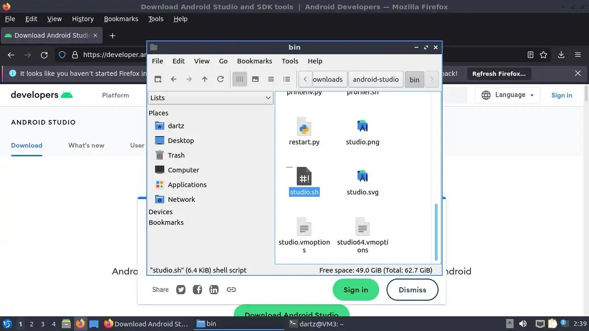The width and height of the screenshot is (589, 331).
Task: Open file manager Edit menu
Action: 179,61
